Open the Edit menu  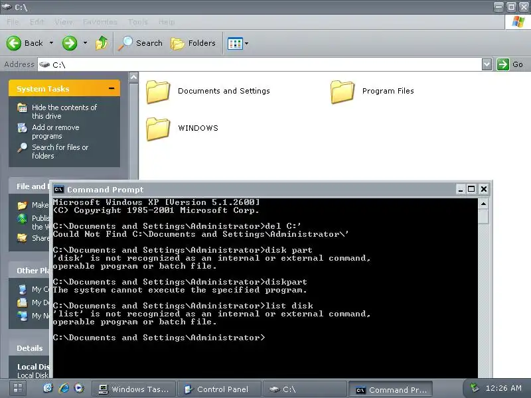point(37,22)
